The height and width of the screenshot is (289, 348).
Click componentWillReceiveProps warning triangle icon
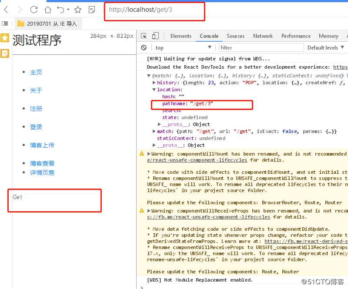[x=142, y=210]
